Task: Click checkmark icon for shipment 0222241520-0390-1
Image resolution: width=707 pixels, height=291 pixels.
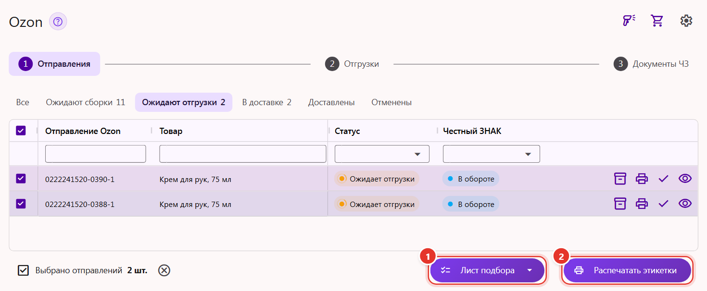Action: click(x=664, y=179)
